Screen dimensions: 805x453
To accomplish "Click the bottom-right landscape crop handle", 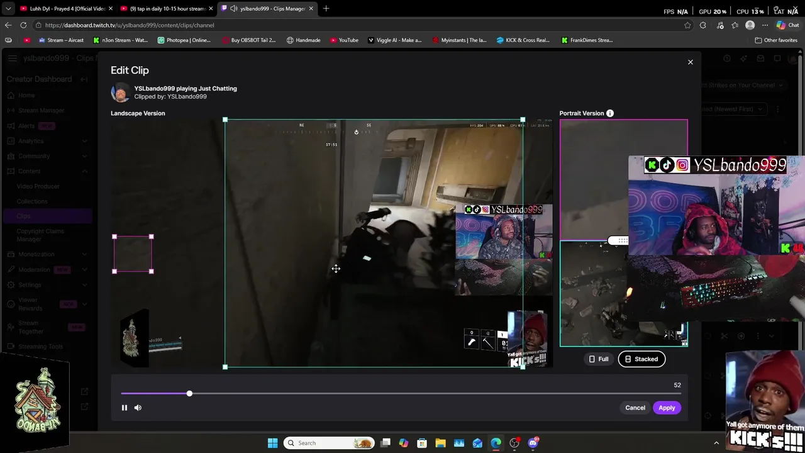I will click(x=523, y=367).
